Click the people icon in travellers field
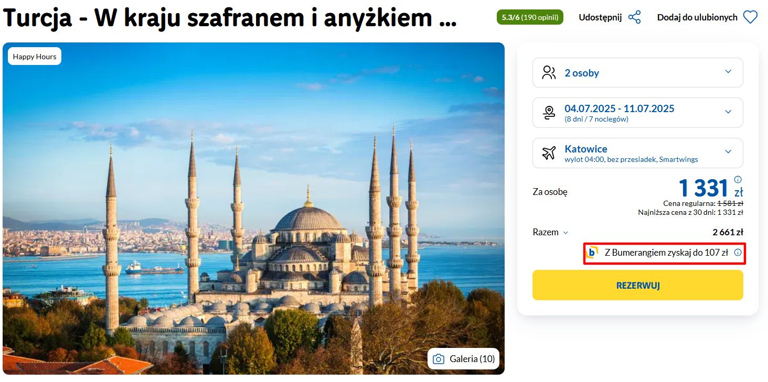 (x=549, y=72)
